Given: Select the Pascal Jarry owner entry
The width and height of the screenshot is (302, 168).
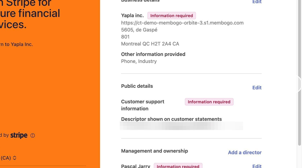Looking at the screenshot, I should pyautogui.click(x=136, y=166).
